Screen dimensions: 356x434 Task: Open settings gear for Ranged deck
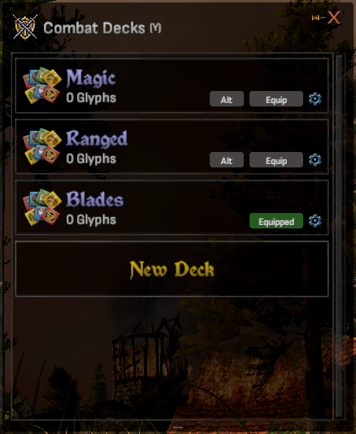tap(315, 160)
